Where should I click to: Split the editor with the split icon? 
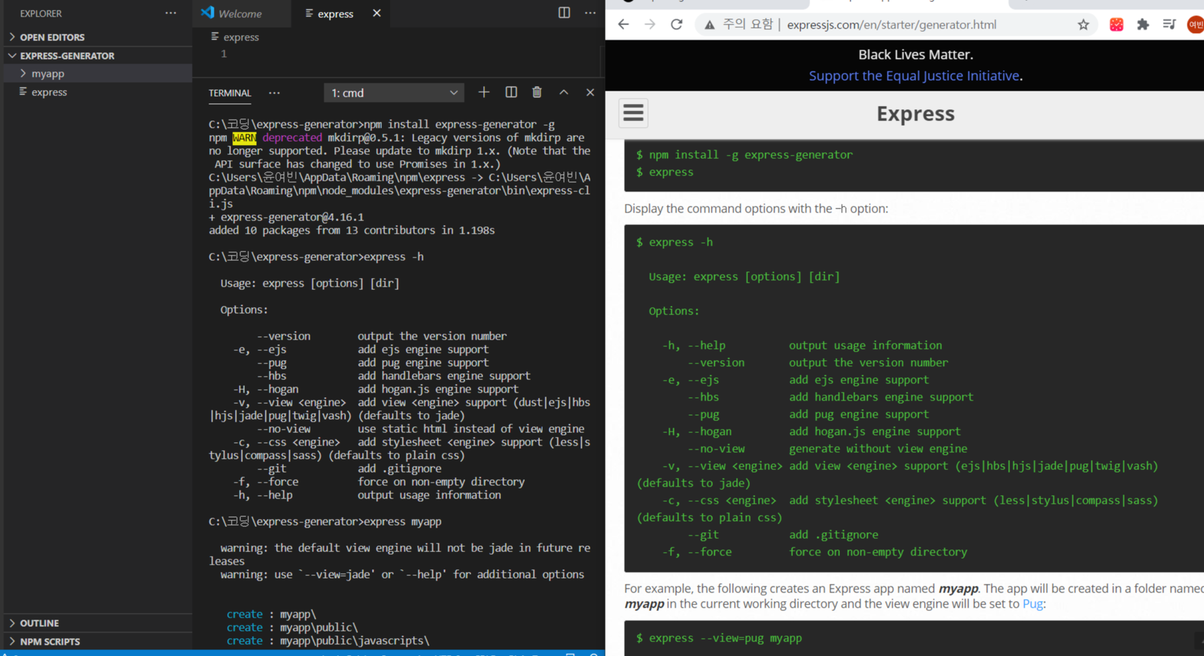coord(564,13)
